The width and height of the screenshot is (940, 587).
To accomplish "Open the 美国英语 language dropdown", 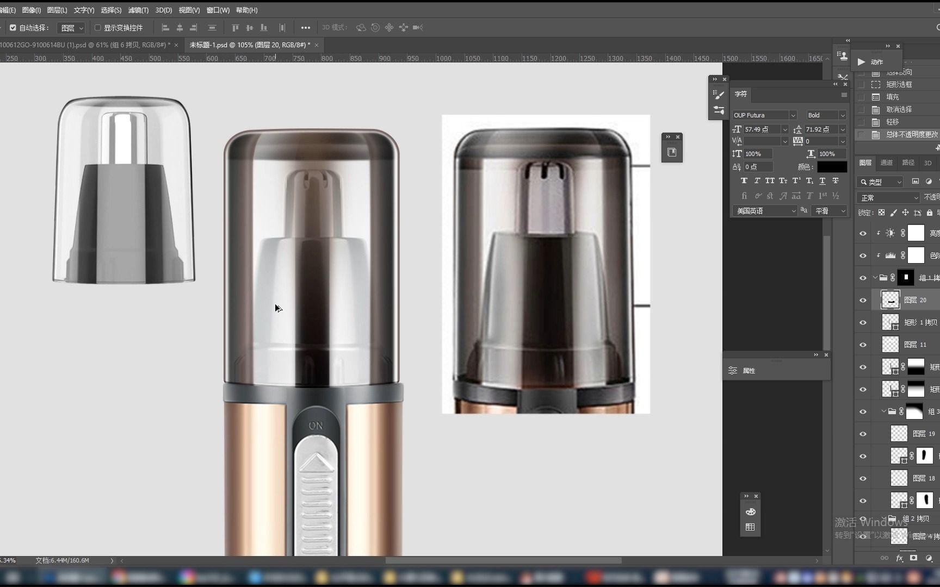I will click(x=765, y=211).
